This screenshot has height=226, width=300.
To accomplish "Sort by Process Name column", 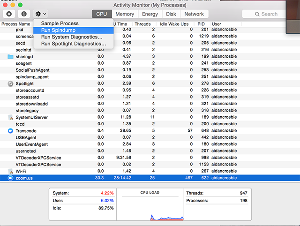I will tap(17, 24).
